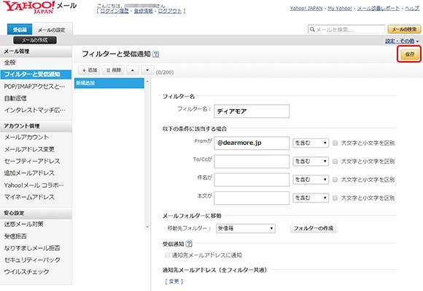
Task: Select the 新規追加 filter list entry
Action: [109, 83]
